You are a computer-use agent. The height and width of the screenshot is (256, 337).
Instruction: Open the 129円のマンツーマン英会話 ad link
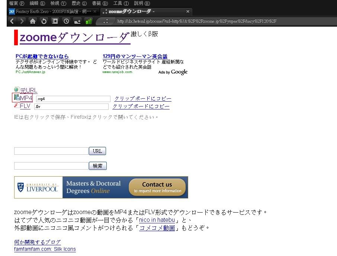(135, 56)
